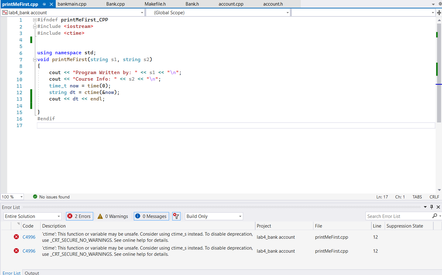The width and height of the screenshot is (442, 275).
Task: Open the Entire Solution scope dropdown
Action: coord(33,216)
